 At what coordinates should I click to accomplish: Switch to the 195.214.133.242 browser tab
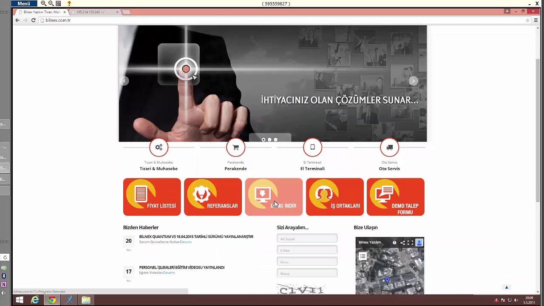point(93,12)
